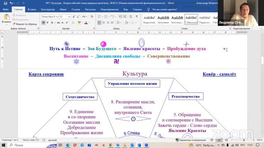Open the Font dialog launcher (Шрифт)

tap(94, 28)
